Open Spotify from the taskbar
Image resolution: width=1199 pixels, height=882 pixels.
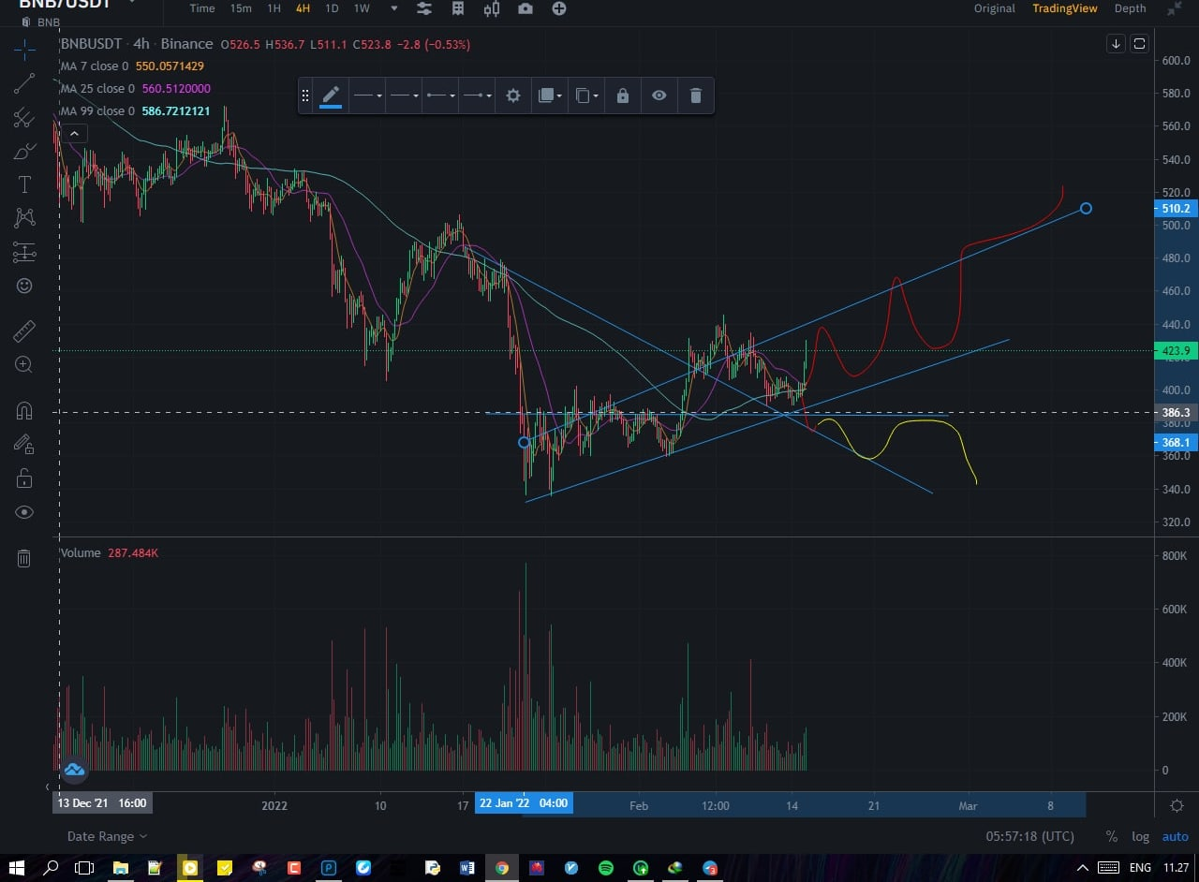click(606, 868)
